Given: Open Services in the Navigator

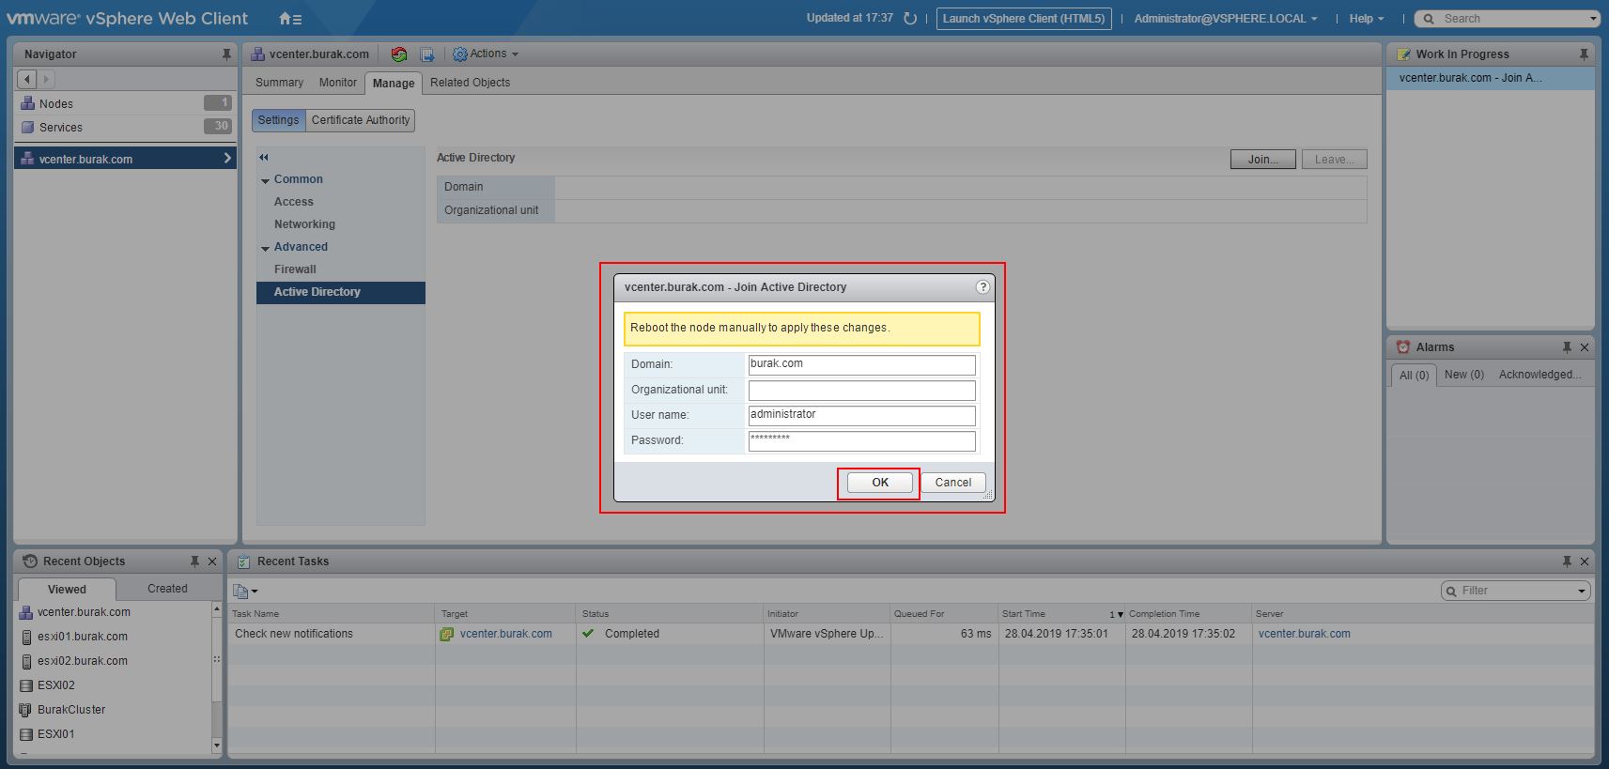Looking at the screenshot, I should 125,127.
